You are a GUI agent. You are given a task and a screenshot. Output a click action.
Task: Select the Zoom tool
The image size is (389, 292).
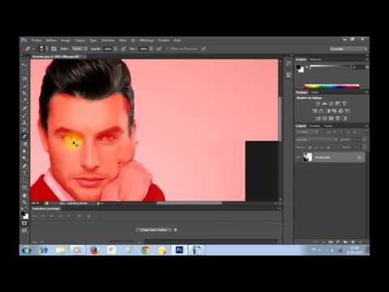pos(24,202)
